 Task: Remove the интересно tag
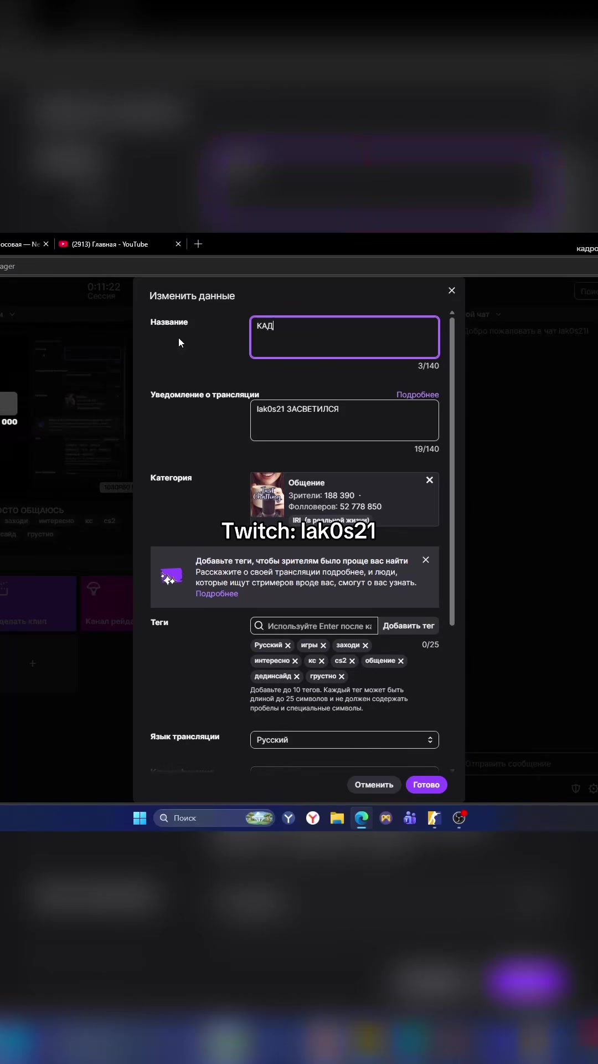[295, 661]
